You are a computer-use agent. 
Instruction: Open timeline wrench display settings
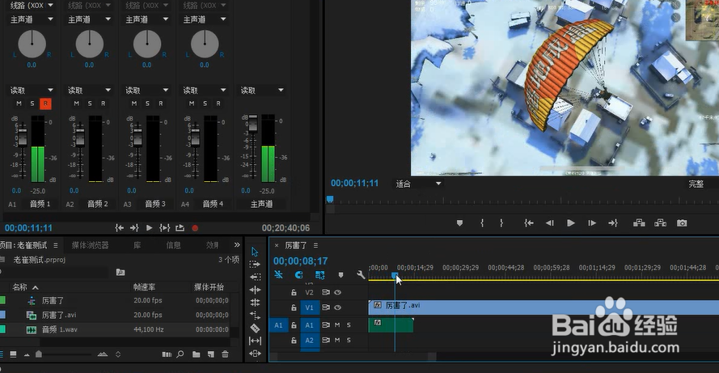361,275
